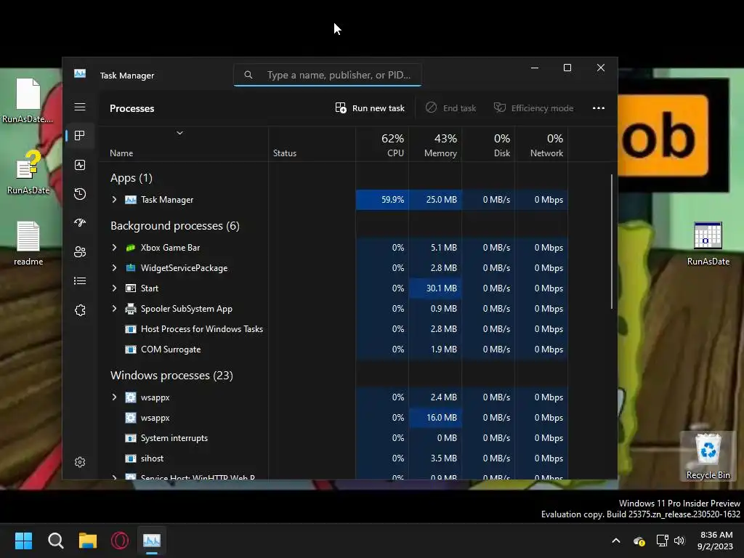Image resolution: width=744 pixels, height=558 pixels.
Task: Click the Start process icon
Action: (131, 288)
